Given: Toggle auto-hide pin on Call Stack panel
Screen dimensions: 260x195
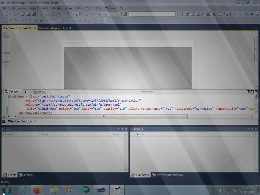Looking at the screenshot, I should [252, 129].
